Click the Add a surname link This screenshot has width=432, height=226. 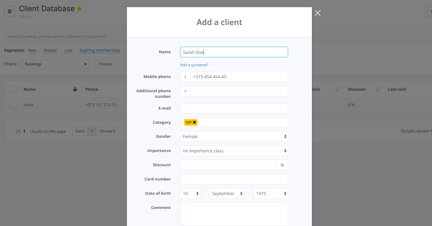(194, 65)
